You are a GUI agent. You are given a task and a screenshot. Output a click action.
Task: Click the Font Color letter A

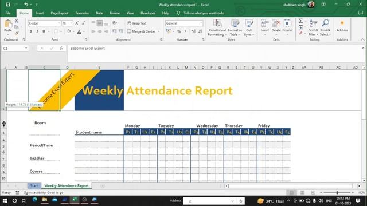click(x=79, y=31)
